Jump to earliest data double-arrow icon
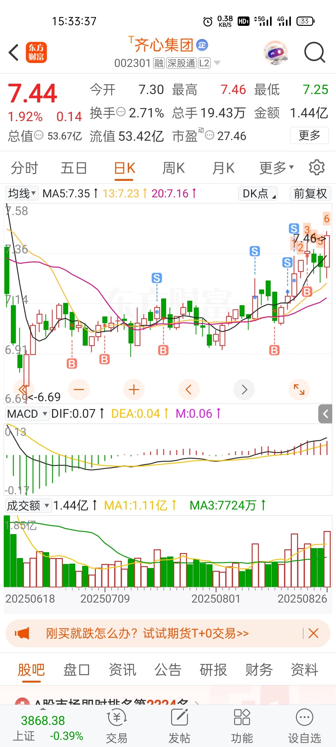The image size is (336, 747). (x=23, y=389)
